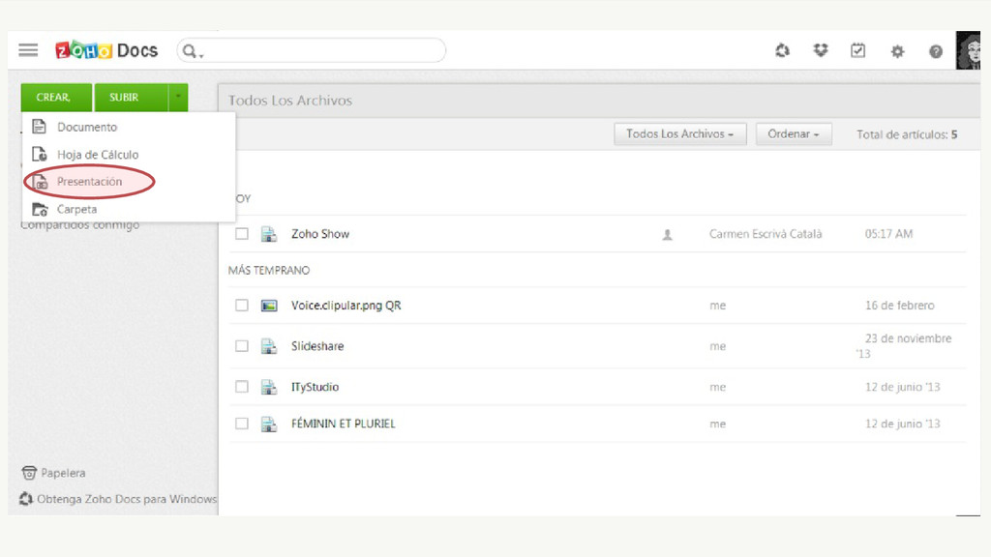Open the tasks checklist icon
Image resolution: width=991 pixels, height=557 pixels.
pos(857,50)
